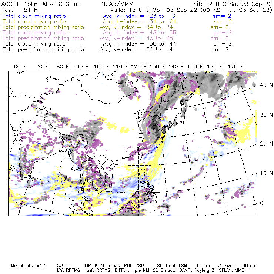The image size is (274, 274).
Task: Click 'Init: 12 UTC Sat 03 Sep 22'
Action: click(232, 4)
